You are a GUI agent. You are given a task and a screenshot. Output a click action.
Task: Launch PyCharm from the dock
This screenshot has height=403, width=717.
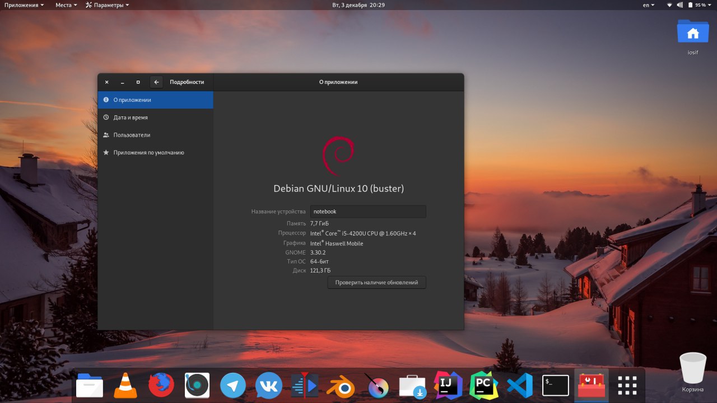pos(484,385)
